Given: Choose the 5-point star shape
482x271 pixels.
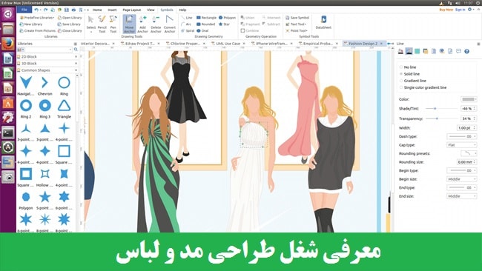Looking at the screenshot, I should point(45,200).
